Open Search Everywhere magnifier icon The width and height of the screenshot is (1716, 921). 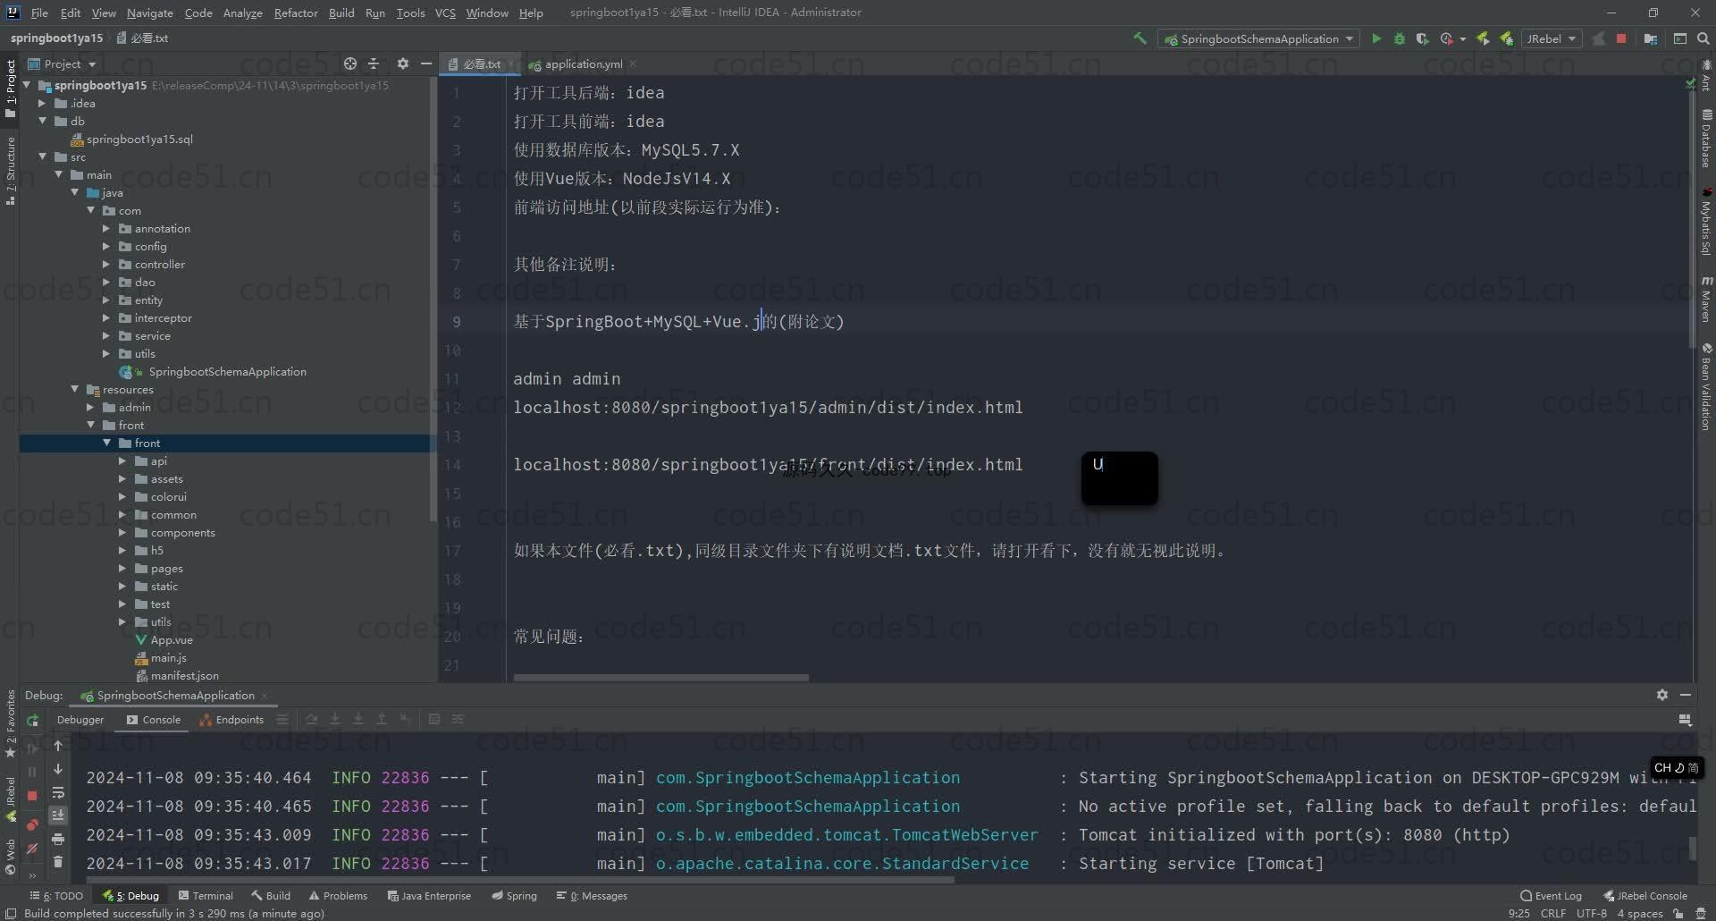(x=1703, y=38)
